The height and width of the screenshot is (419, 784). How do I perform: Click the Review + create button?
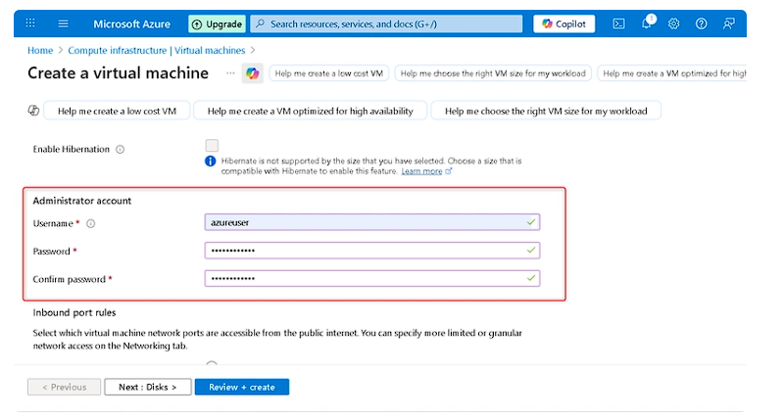pyautogui.click(x=241, y=387)
